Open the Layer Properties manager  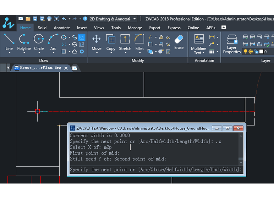[232, 44]
